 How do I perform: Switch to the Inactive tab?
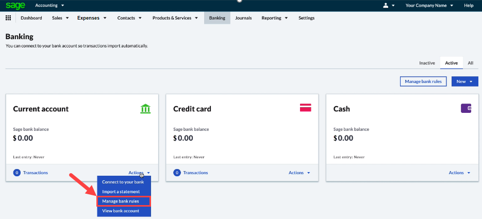click(x=427, y=63)
